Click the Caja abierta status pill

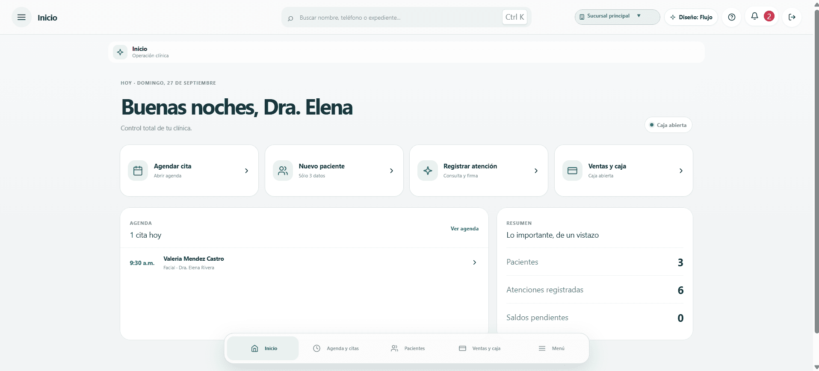coord(668,125)
